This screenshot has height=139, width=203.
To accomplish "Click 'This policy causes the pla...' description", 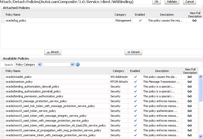I will coord(160,77).
